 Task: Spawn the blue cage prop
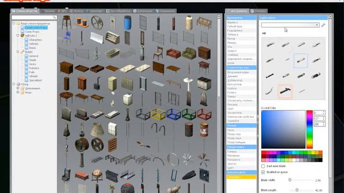point(173,114)
